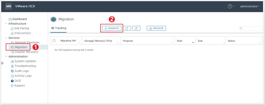Collapse the Administration section chevron
The height and width of the screenshot is (105, 265).
tap(6, 57)
